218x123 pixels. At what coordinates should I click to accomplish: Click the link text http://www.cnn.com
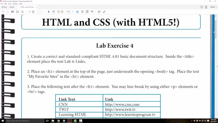[x=122, y=105]
